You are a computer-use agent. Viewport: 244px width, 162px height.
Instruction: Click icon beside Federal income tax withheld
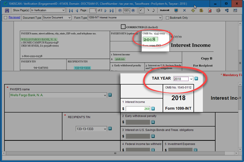click(153, 150)
